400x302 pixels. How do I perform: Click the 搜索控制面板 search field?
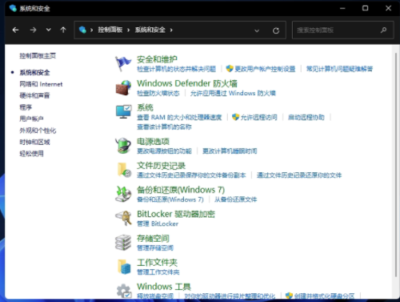[x=343, y=30]
